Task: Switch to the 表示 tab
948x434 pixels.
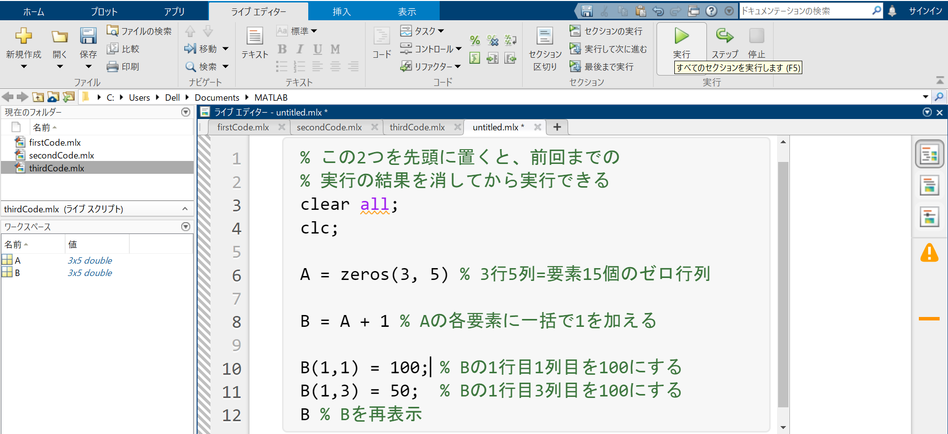Action: tap(407, 11)
